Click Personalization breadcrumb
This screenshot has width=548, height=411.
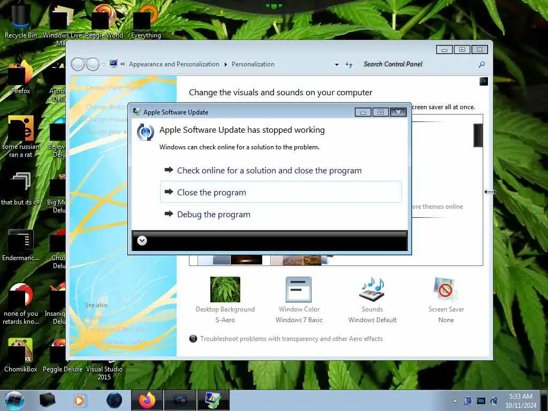(x=253, y=64)
